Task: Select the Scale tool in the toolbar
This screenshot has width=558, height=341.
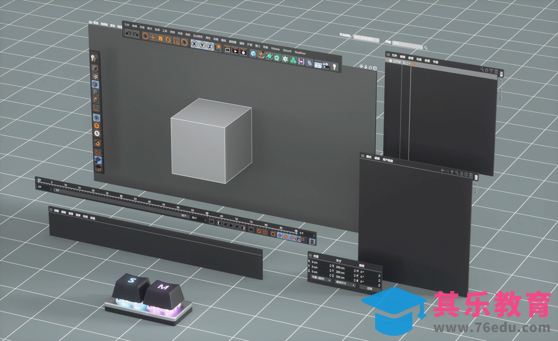Action: click(160, 38)
